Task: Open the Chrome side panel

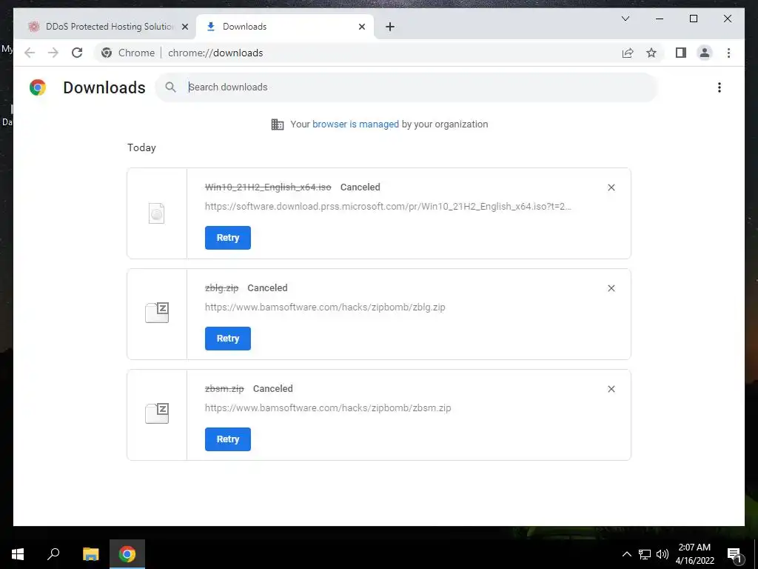Action: 681,53
